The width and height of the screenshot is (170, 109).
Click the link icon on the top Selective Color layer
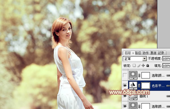139,75
